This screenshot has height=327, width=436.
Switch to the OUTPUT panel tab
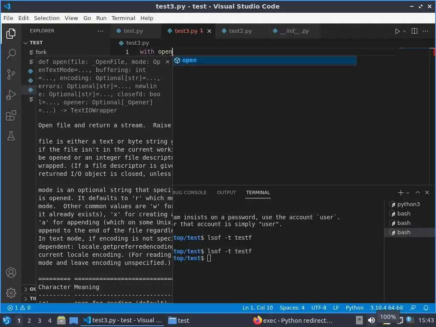click(x=227, y=192)
